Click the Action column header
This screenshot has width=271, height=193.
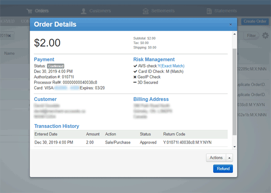(110, 134)
